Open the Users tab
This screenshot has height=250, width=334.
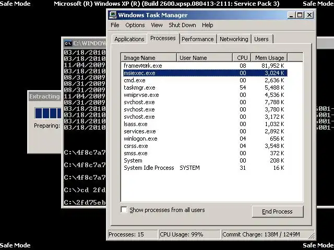(261, 39)
